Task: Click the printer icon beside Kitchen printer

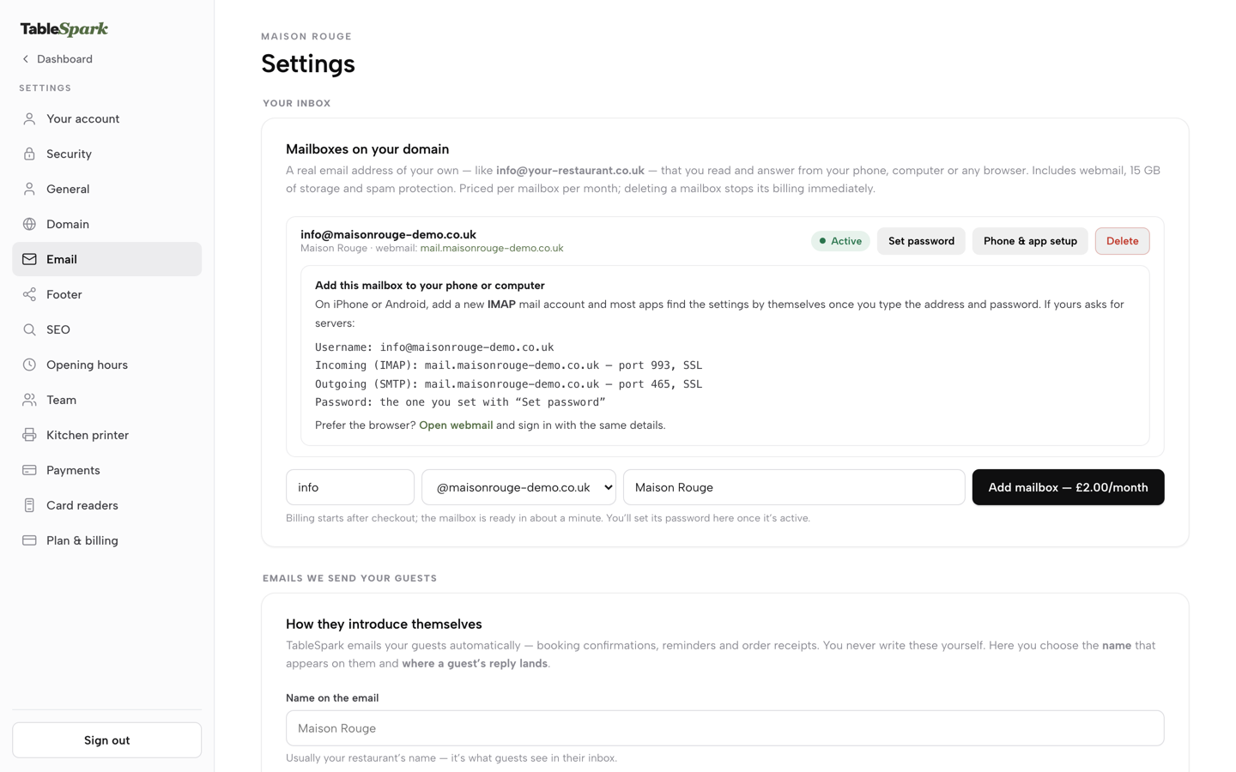Action: 29,435
